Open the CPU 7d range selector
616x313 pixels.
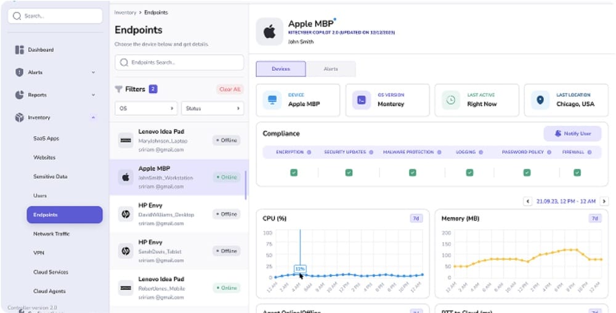pyautogui.click(x=416, y=218)
